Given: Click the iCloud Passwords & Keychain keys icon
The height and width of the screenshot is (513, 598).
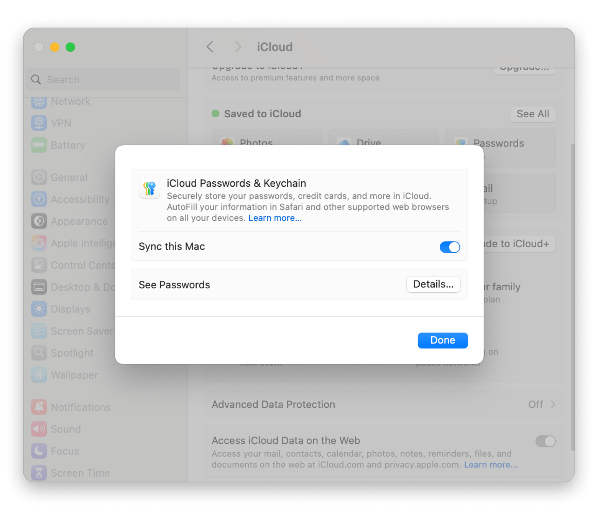Looking at the screenshot, I should pos(149,188).
